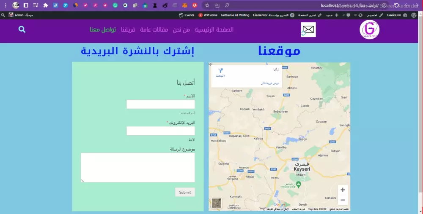Click the Erciyes Dağı map pin
The height and width of the screenshot is (214, 423).
click(x=298, y=184)
